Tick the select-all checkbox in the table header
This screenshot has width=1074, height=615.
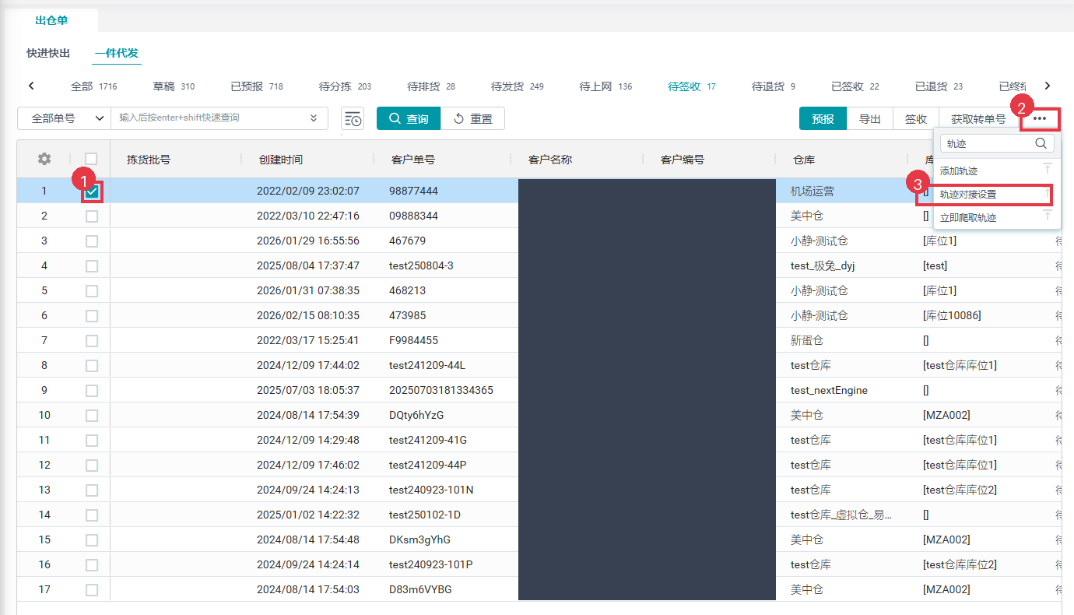coord(91,159)
